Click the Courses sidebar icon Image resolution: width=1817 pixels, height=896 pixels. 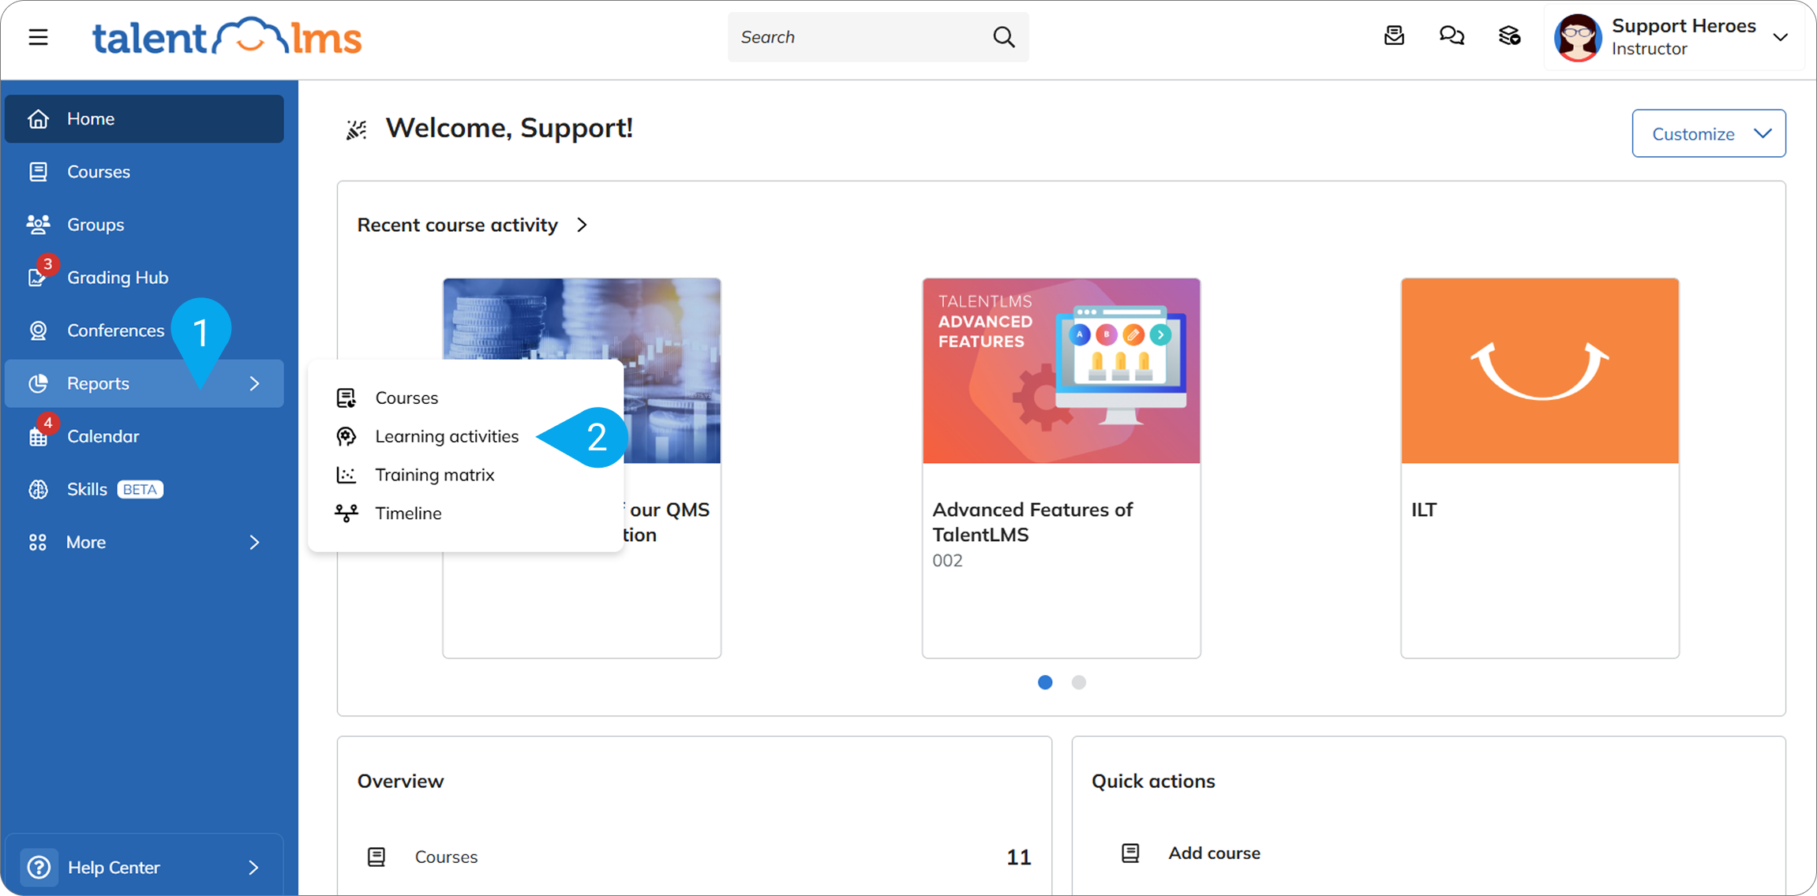(38, 171)
